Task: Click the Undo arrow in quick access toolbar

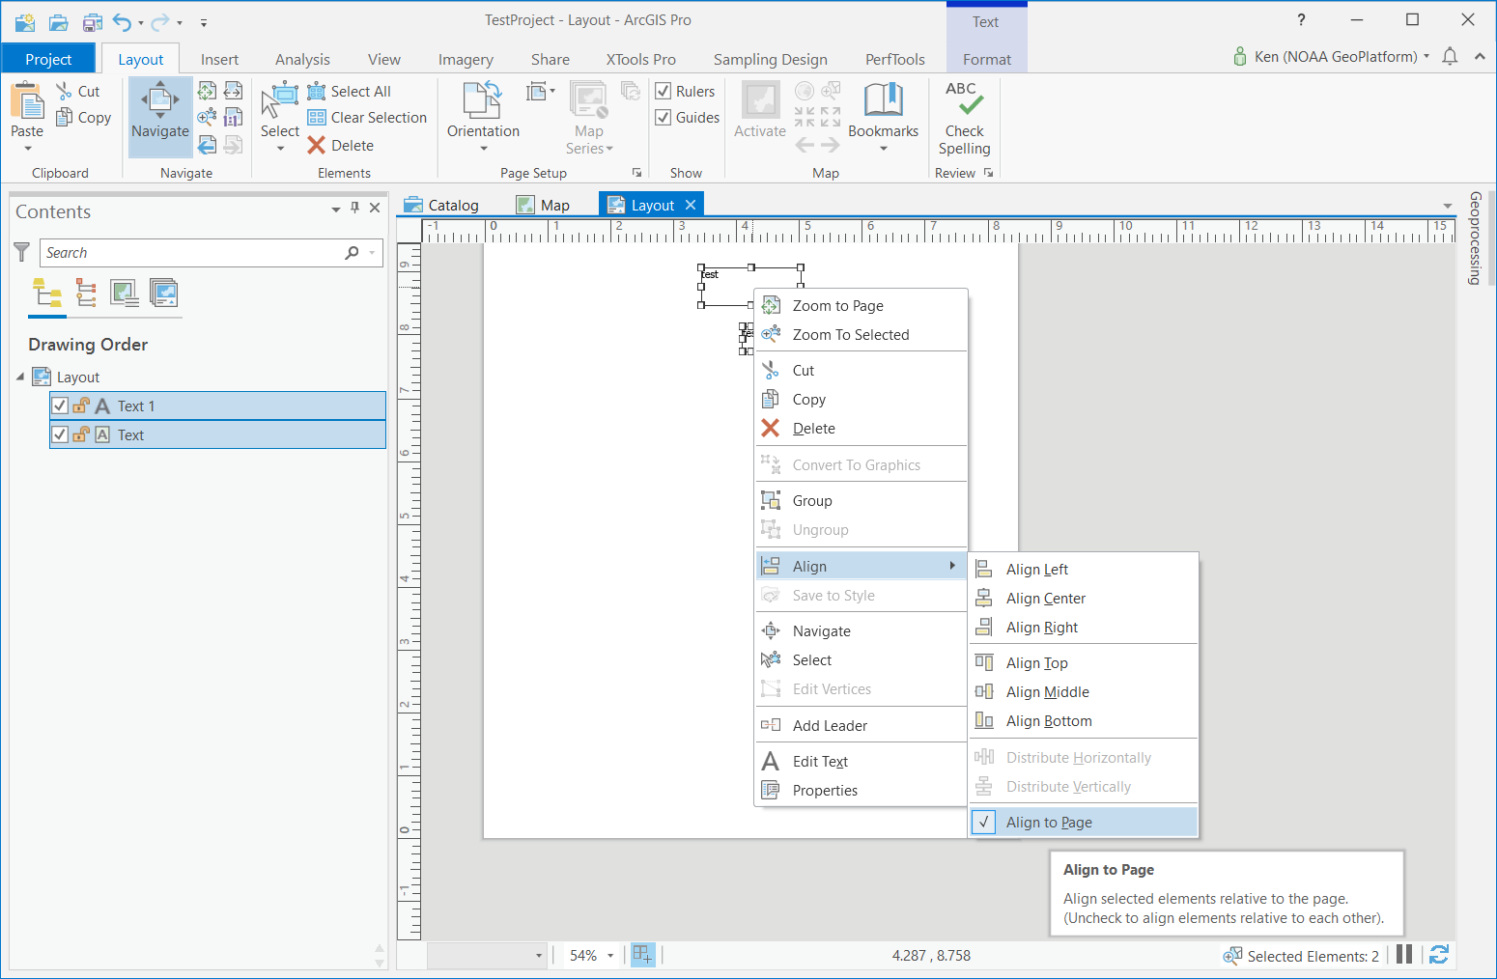Action: click(123, 22)
